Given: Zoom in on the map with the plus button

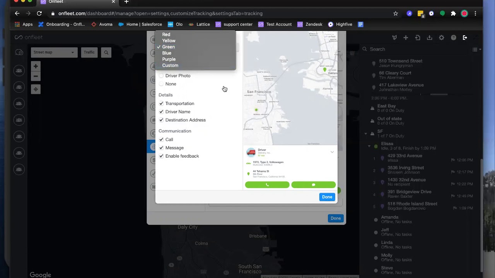Looking at the screenshot, I should 36,66.
